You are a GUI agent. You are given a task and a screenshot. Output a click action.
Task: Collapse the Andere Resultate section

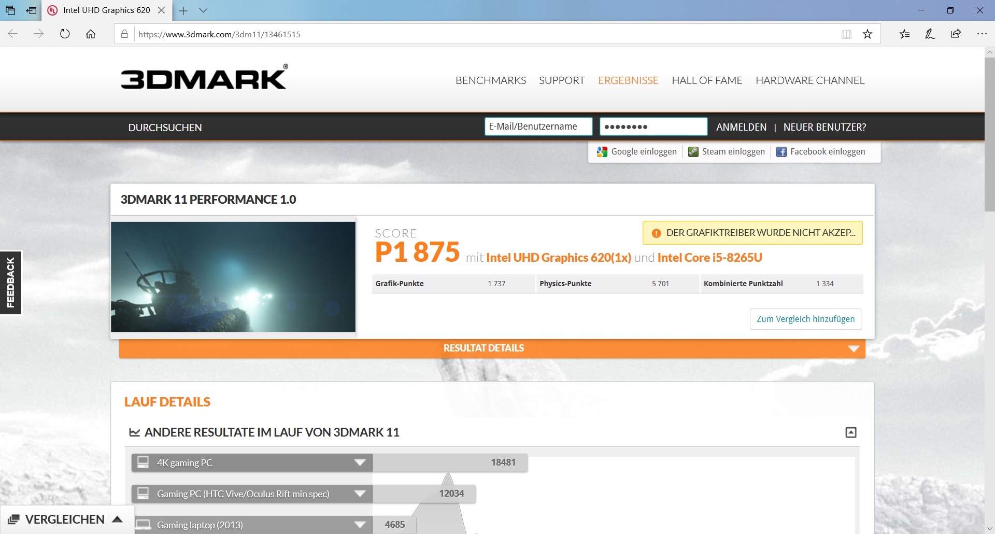851,432
